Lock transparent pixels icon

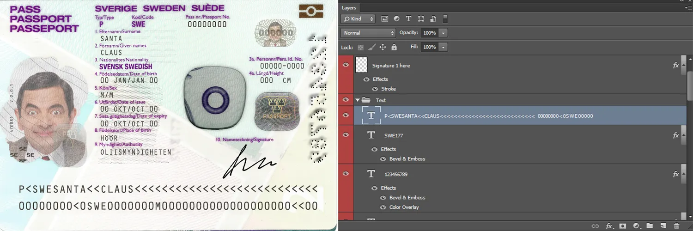tap(360, 47)
